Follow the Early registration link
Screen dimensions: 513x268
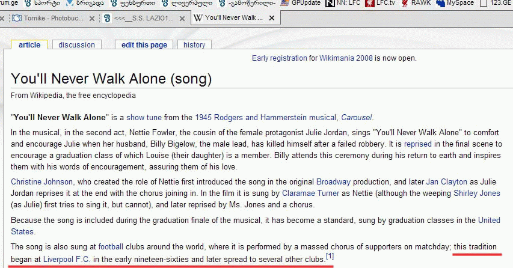pyautogui.click(x=279, y=58)
